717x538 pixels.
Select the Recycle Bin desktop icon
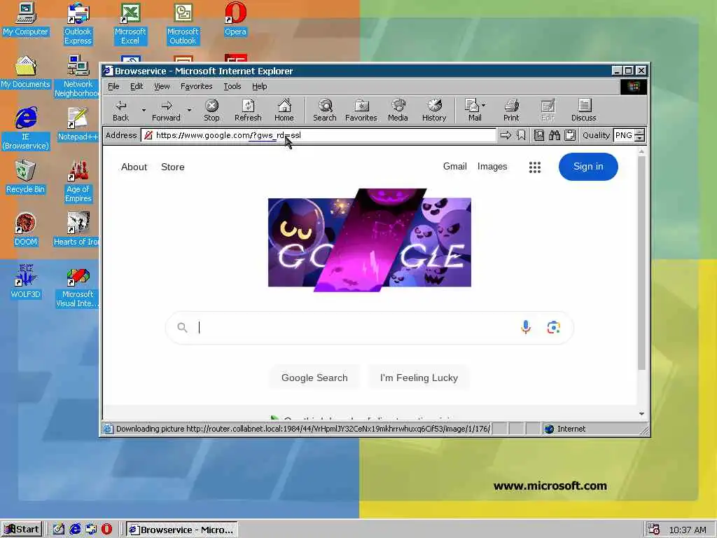(x=26, y=177)
